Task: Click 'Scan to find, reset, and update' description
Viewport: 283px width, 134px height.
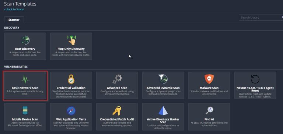Action: 255,95
